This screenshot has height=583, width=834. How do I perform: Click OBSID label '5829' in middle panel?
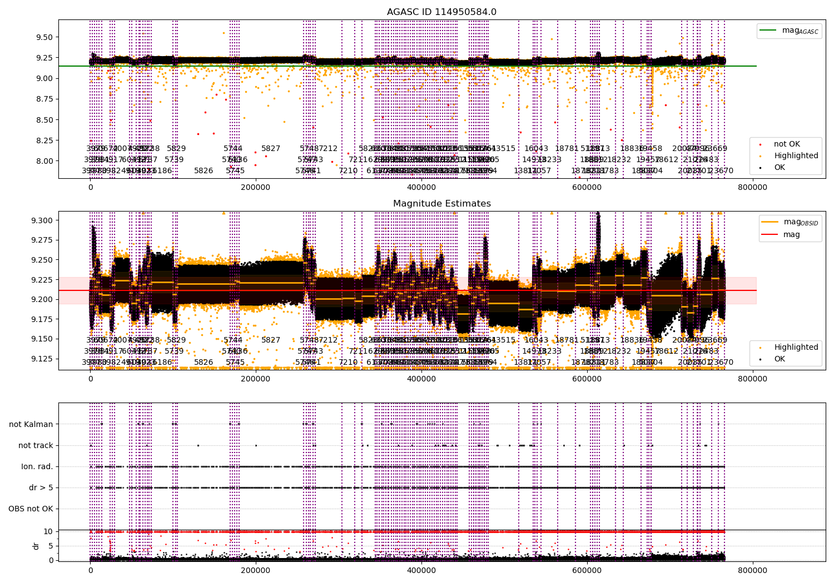[176, 340]
